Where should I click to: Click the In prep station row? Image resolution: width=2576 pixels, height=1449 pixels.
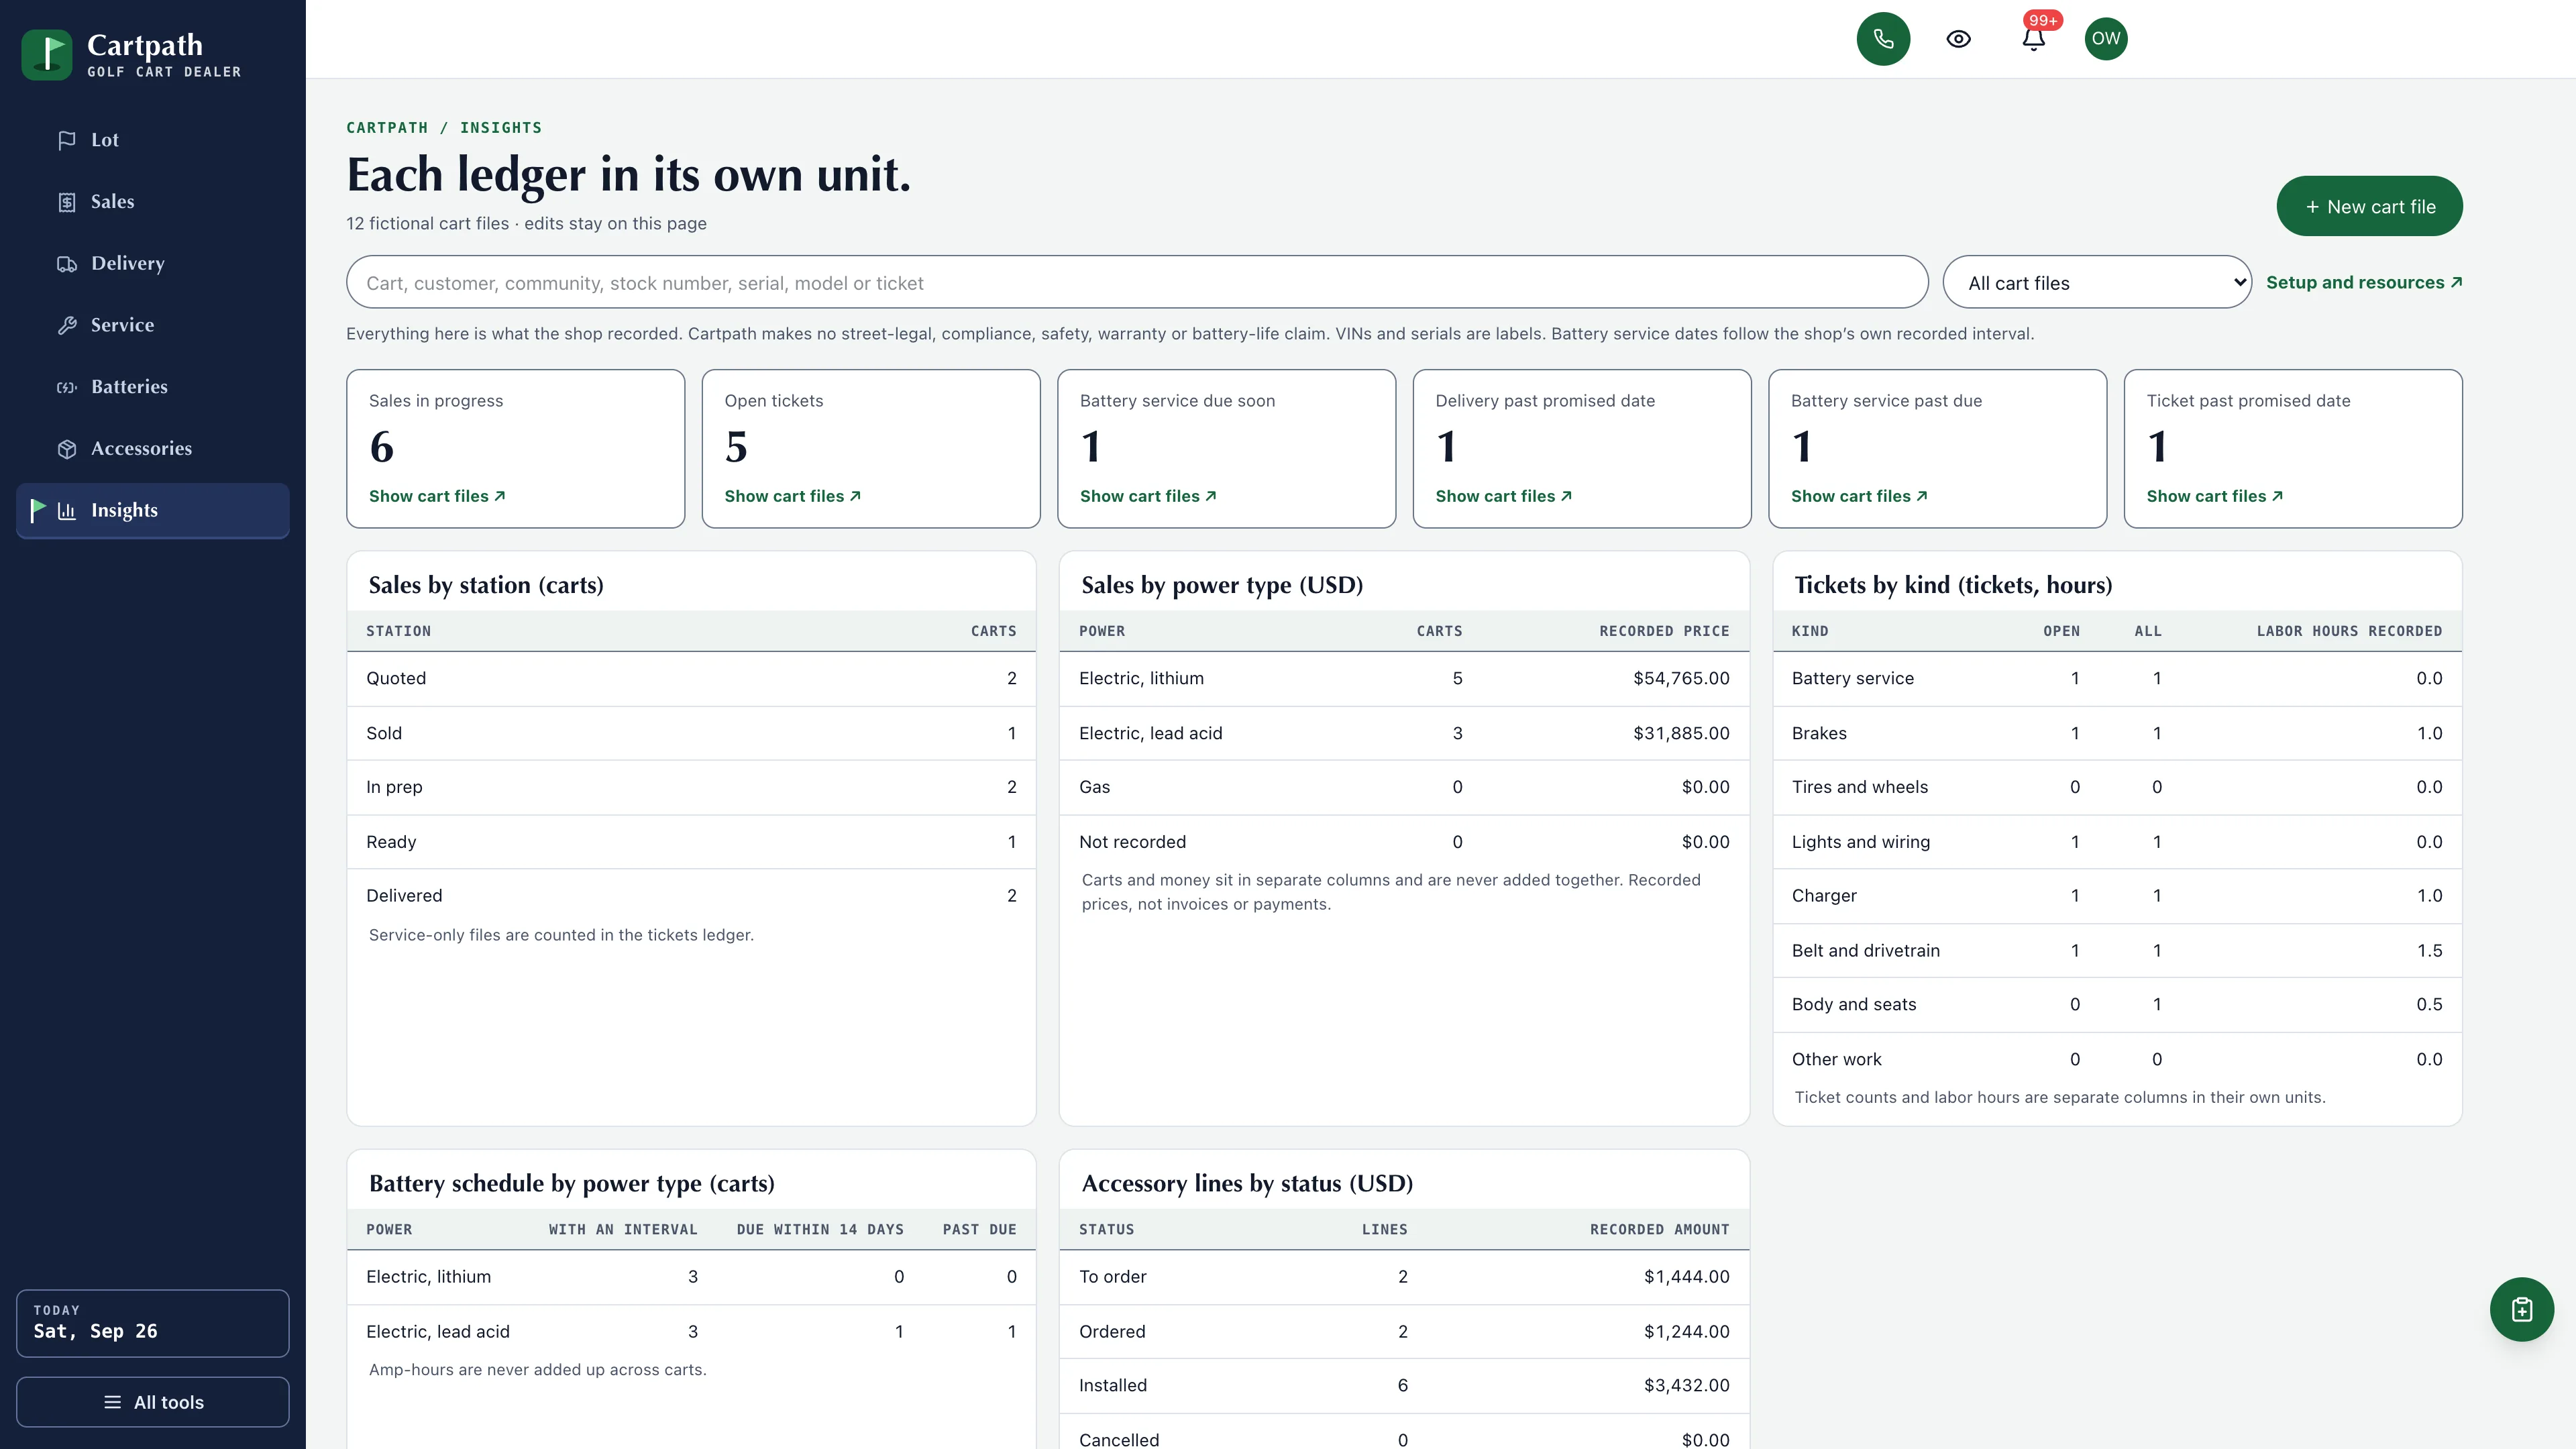[691, 787]
